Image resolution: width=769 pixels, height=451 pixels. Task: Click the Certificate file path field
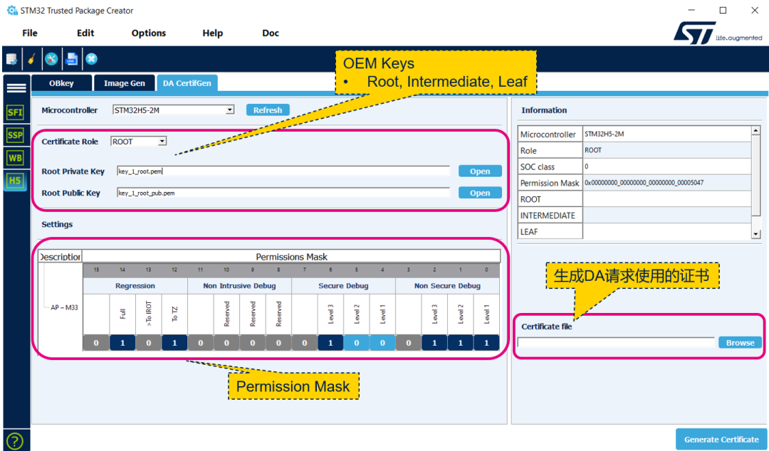tap(616, 343)
